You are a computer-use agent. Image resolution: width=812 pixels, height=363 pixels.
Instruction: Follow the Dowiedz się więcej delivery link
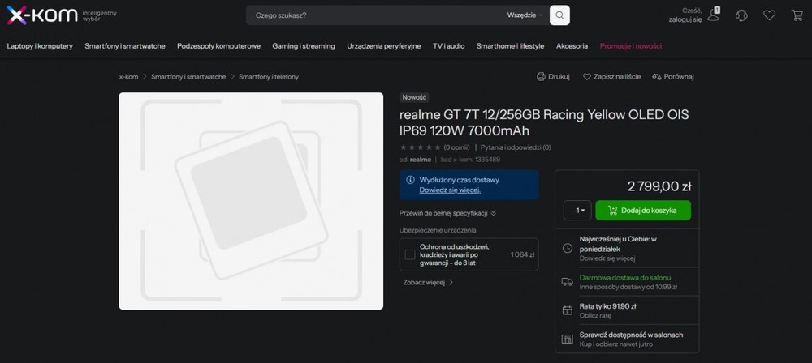click(450, 190)
